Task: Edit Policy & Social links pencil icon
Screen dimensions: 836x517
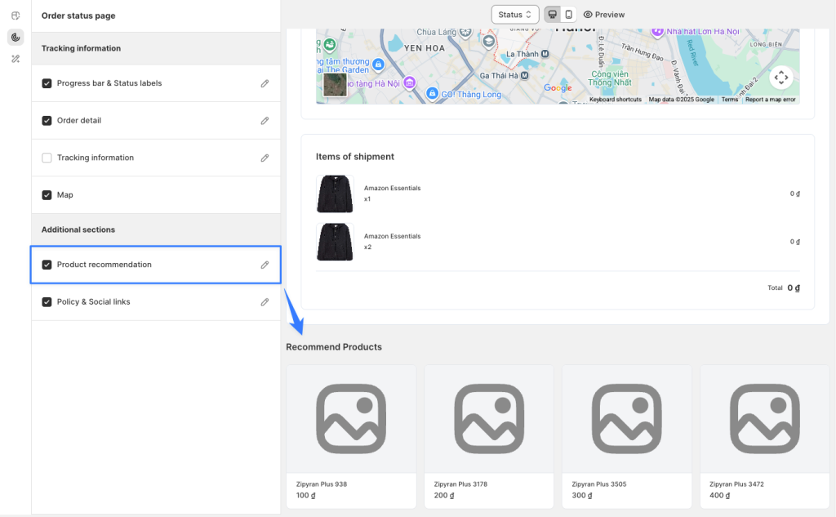Action: [x=265, y=302]
